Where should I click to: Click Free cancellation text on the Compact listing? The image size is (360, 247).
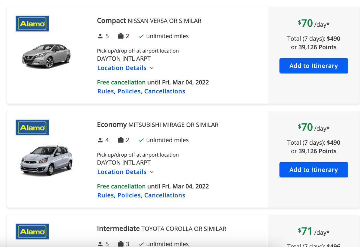[121, 82]
